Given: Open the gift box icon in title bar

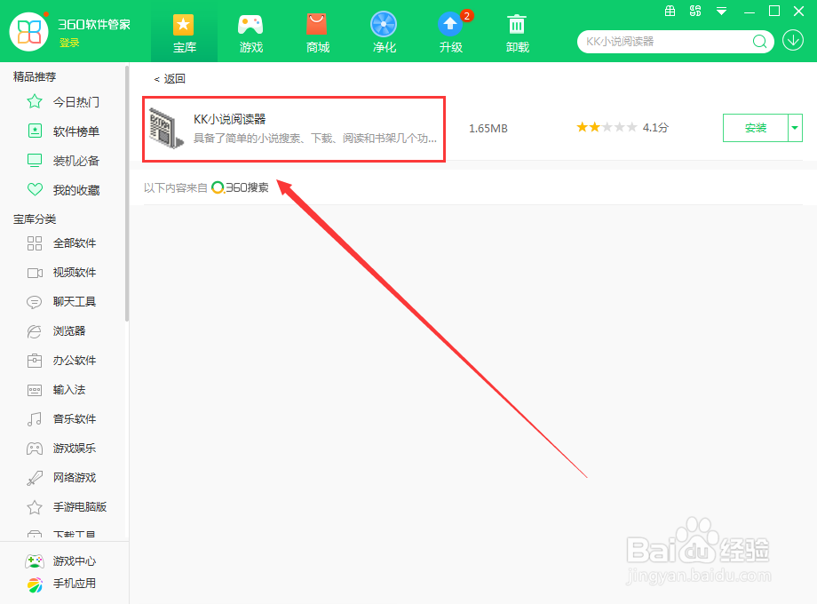Looking at the screenshot, I should click(670, 11).
